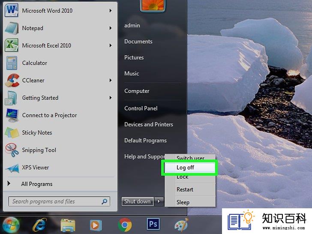Expand CCleaner jump list arrow
This screenshot has width=312, height=234.
pyautogui.click(x=111, y=80)
